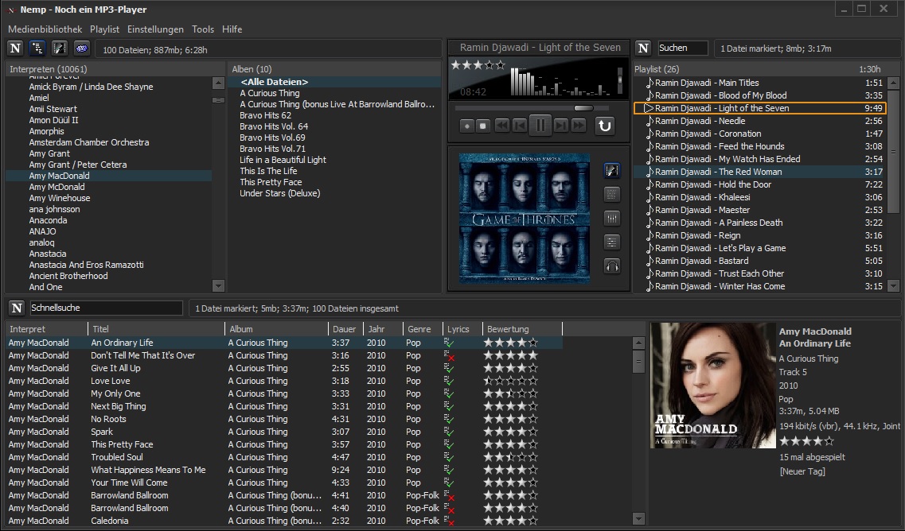The width and height of the screenshot is (905, 531).
Task: Pause the current song
Action: (x=540, y=125)
